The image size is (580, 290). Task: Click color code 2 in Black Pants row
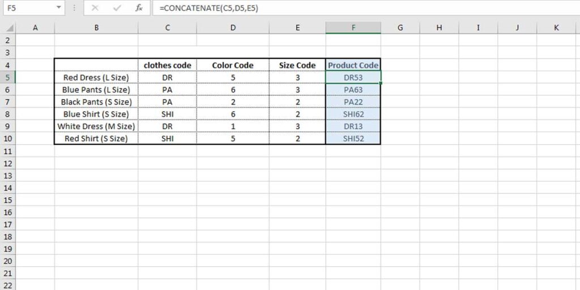(233, 102)
